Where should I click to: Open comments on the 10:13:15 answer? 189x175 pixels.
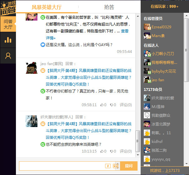tap(126, 151)
